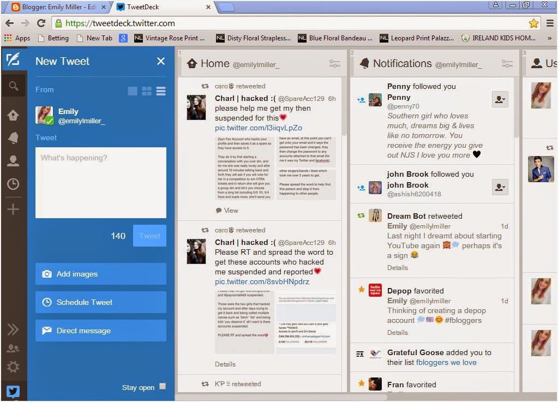Open the Apps bookmarks shortcut
This screenshot has width=558, height=402.
(x=17, y=38)
